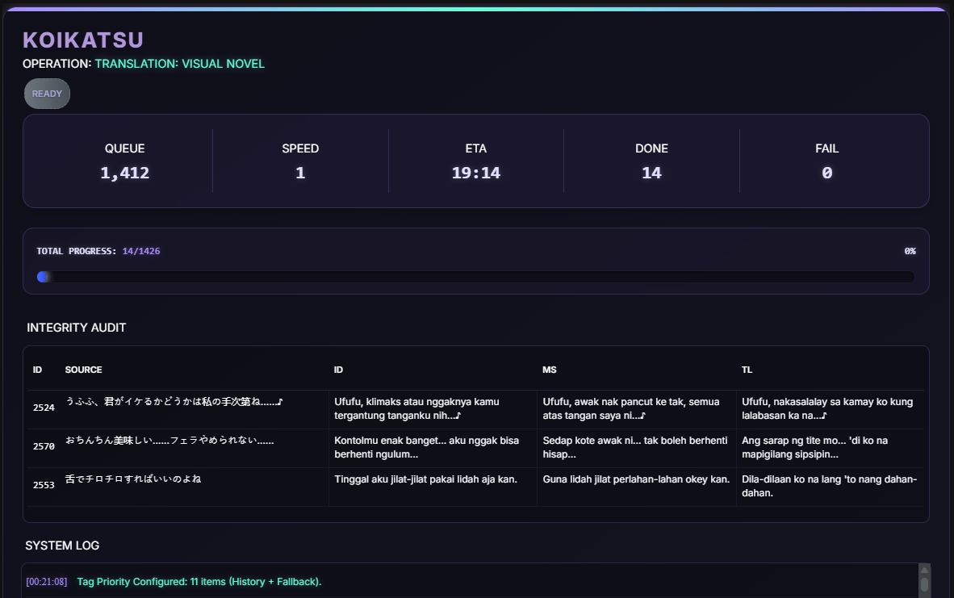This screenshot has height=598, width=954.
Task: Click the system log scrollbar thumb
Action: [924, 584]
